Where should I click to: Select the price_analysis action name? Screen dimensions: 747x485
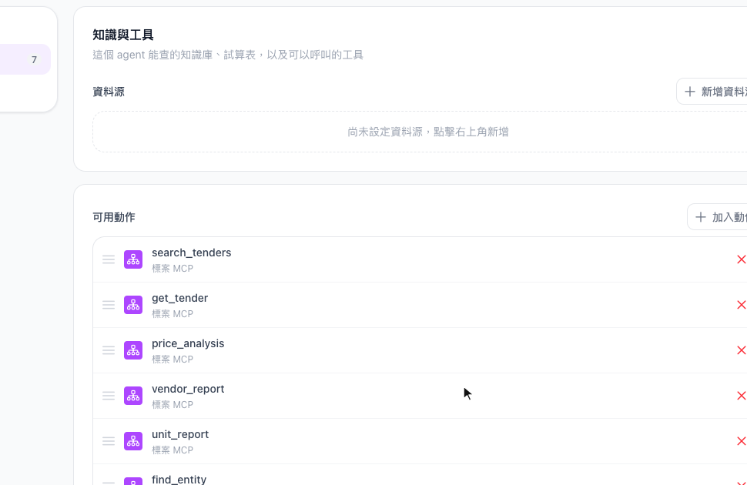(x=188, y=343)
